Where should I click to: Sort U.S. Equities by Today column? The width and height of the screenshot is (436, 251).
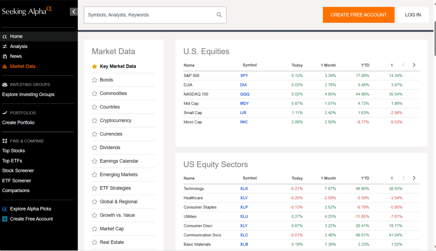(297, 65)
